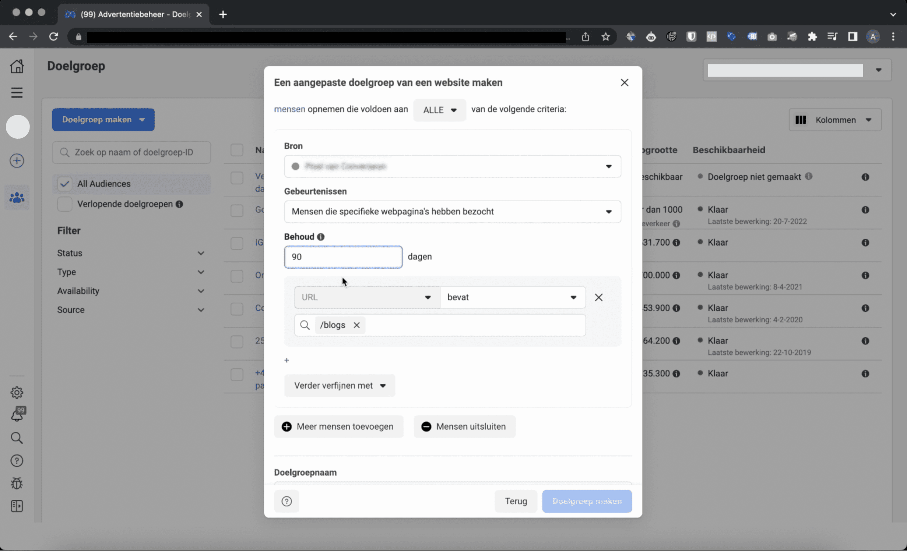The width and height of the screenshot is (907, 552).
Task: Click the settings gear in left sidebar
Action: pyautogui.click(x=17, y=393)
